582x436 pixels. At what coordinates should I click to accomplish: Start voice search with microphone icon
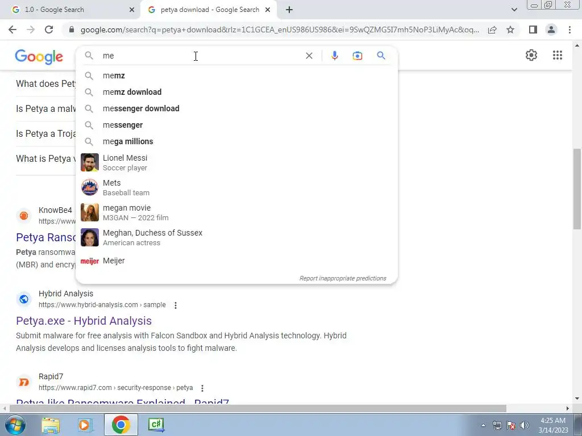tap(334, 56)
